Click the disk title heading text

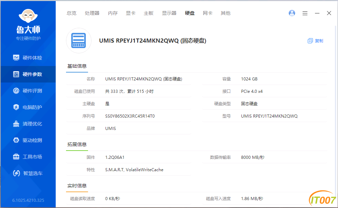tap(153, 41)
